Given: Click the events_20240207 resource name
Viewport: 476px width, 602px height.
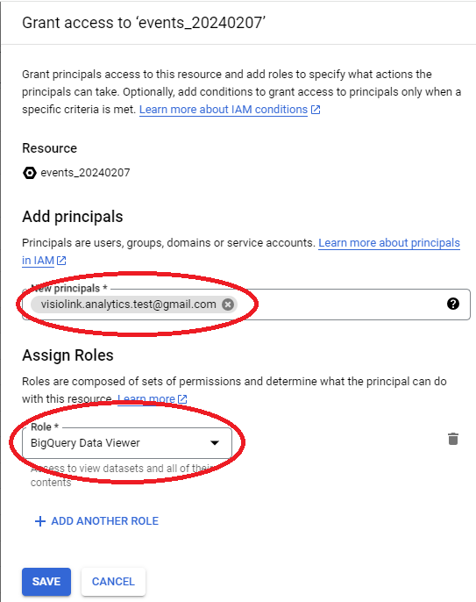Looking at the screenshot, I should coord(85,173).
